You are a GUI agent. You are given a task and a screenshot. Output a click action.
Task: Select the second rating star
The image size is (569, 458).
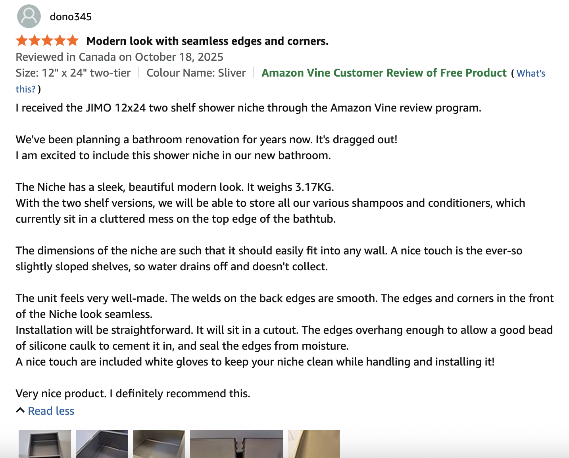34,40
